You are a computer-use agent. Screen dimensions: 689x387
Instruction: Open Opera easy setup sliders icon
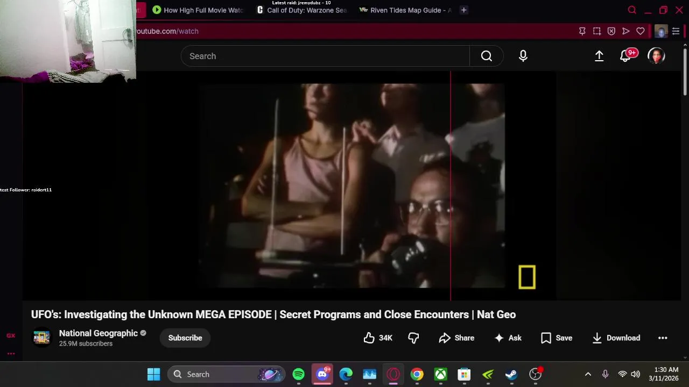click(x=676, y=31)
